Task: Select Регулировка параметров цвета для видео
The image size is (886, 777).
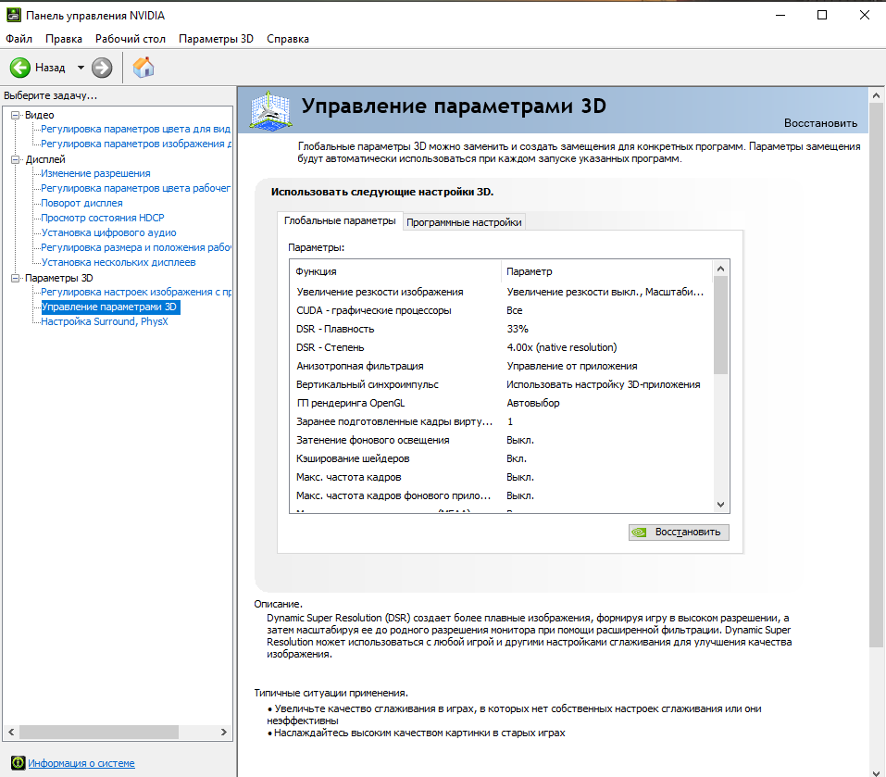Action: point(135,130)
